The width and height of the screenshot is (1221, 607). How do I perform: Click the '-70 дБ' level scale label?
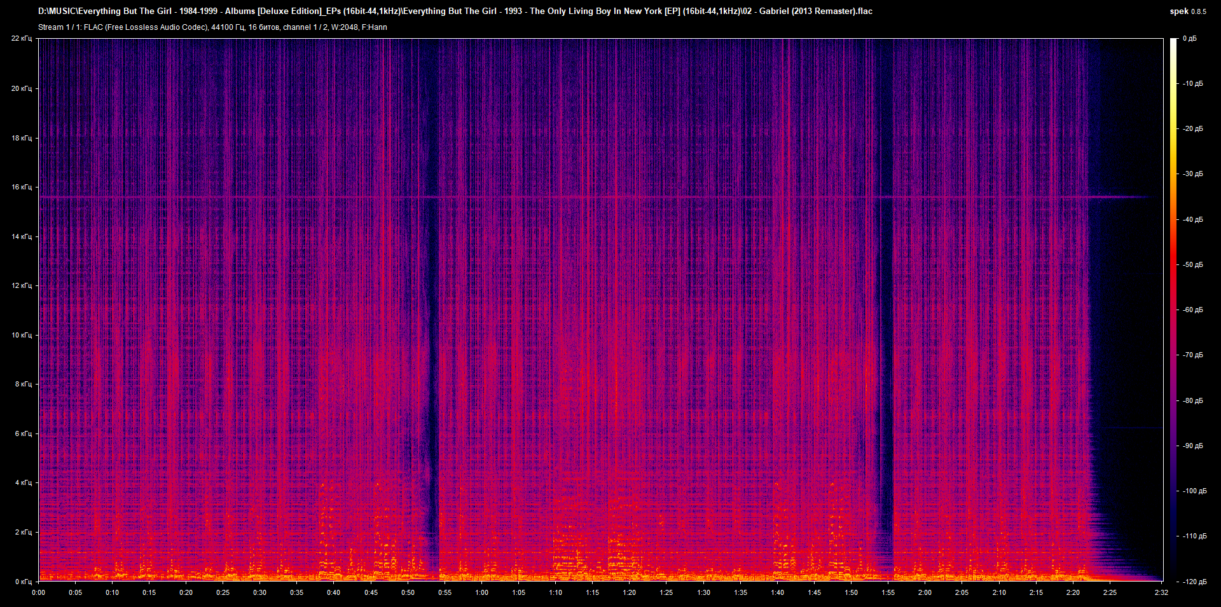[1193, 355]
